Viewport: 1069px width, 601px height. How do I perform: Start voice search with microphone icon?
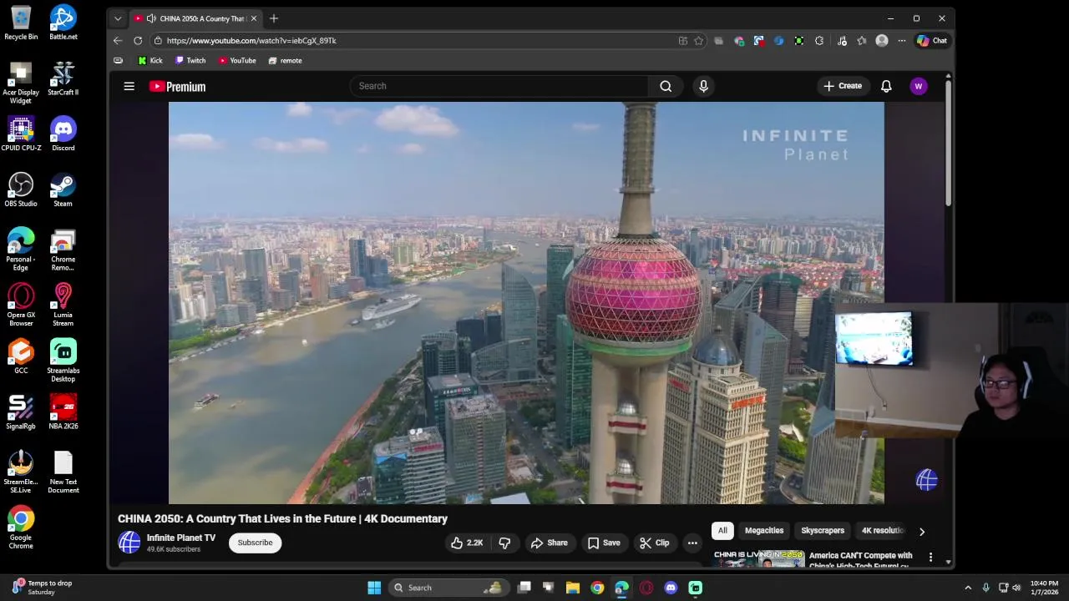703,86
